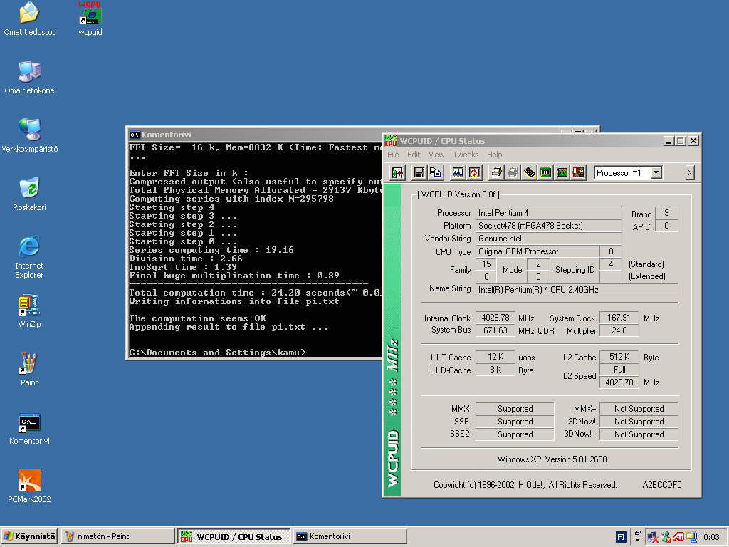Open the Tweaks menu
Screen dimensions: 729x547
pyautogui.click(x=466, y=155)
